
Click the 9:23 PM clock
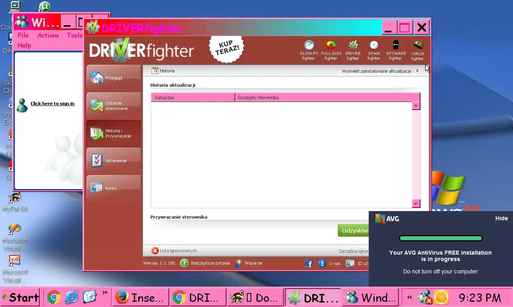pos(480,298)
